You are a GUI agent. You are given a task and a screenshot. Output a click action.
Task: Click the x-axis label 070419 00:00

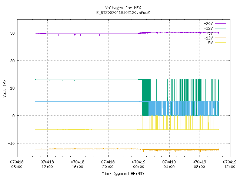pyautogui.click(x=138, y=164)
